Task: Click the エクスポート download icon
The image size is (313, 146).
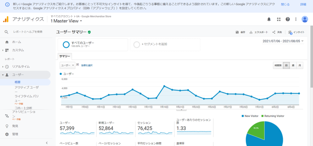Action: click(251, 32)
